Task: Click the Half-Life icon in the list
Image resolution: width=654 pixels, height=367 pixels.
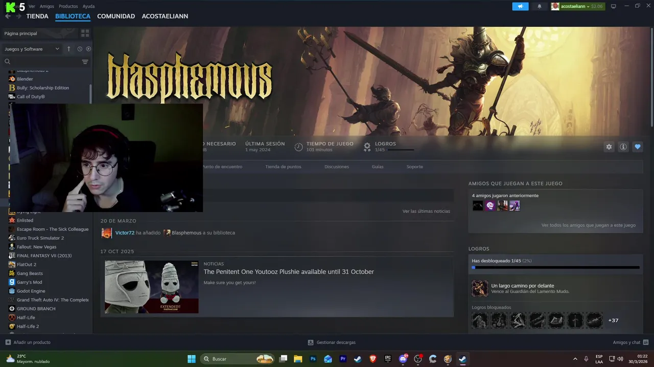Action: tap(12, 318)
